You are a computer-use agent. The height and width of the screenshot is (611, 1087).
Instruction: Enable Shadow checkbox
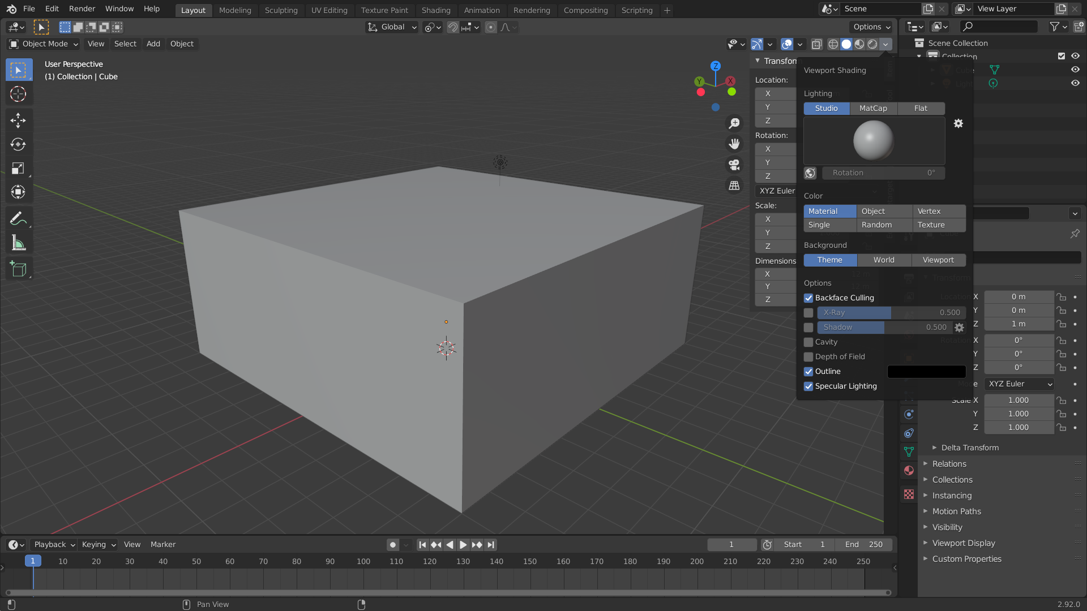pos(808,328)
